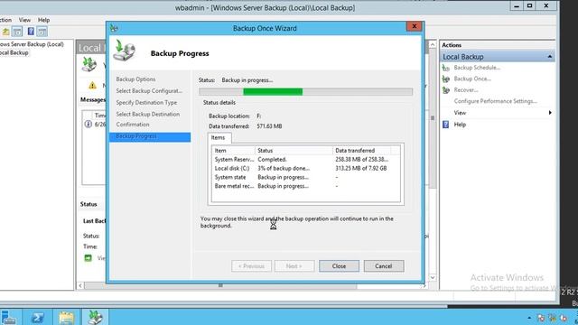Click the horizontal scrollbar thumb
The width and height of the screenshot is (578, 325).
(x=220, y=285)
